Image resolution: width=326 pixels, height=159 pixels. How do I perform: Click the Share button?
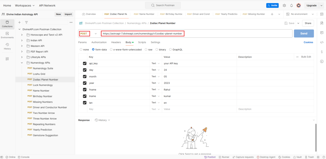coord(308,23)
